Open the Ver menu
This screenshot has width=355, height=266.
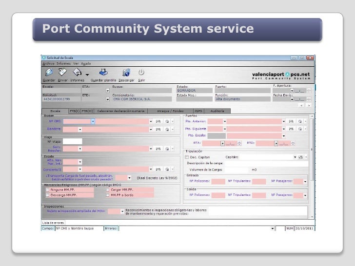pos(76,63)
